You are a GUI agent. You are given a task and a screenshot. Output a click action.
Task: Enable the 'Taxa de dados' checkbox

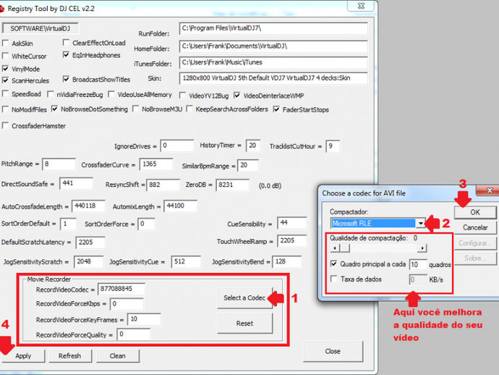click(x=333, y=279)
